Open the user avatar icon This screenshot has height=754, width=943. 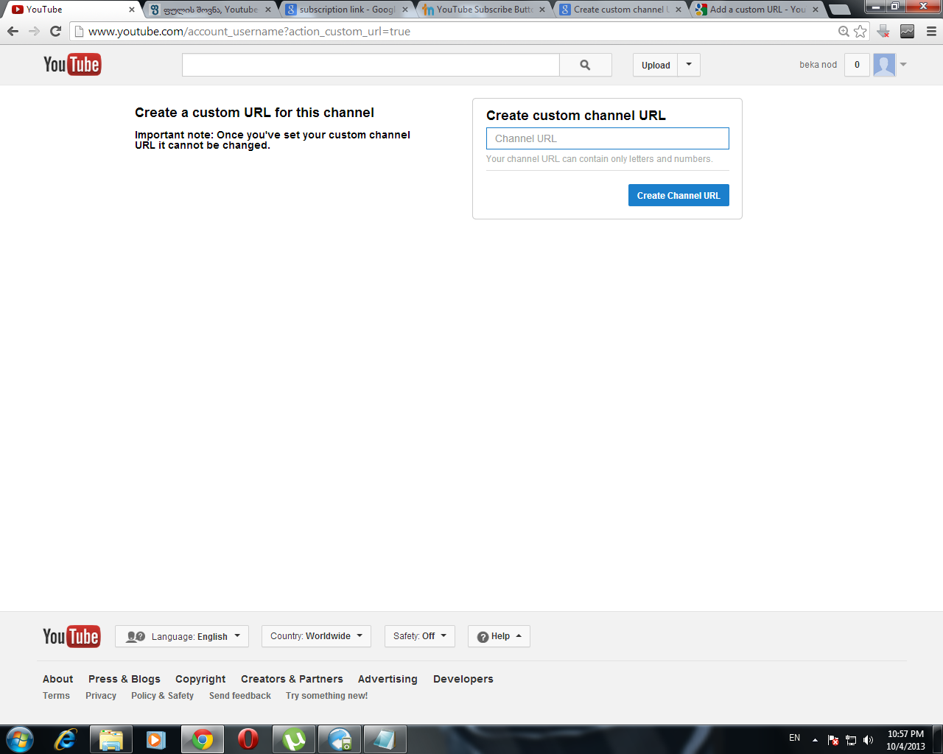pyautogui.click(x=884, y=65)
